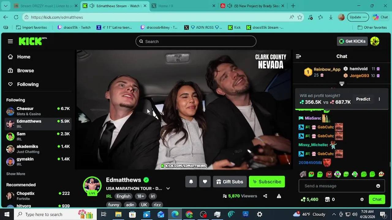Select the Edmatthews followed channel row
Image resolution: width=392 pixels, height=220 pixels.
click(38, 124)
